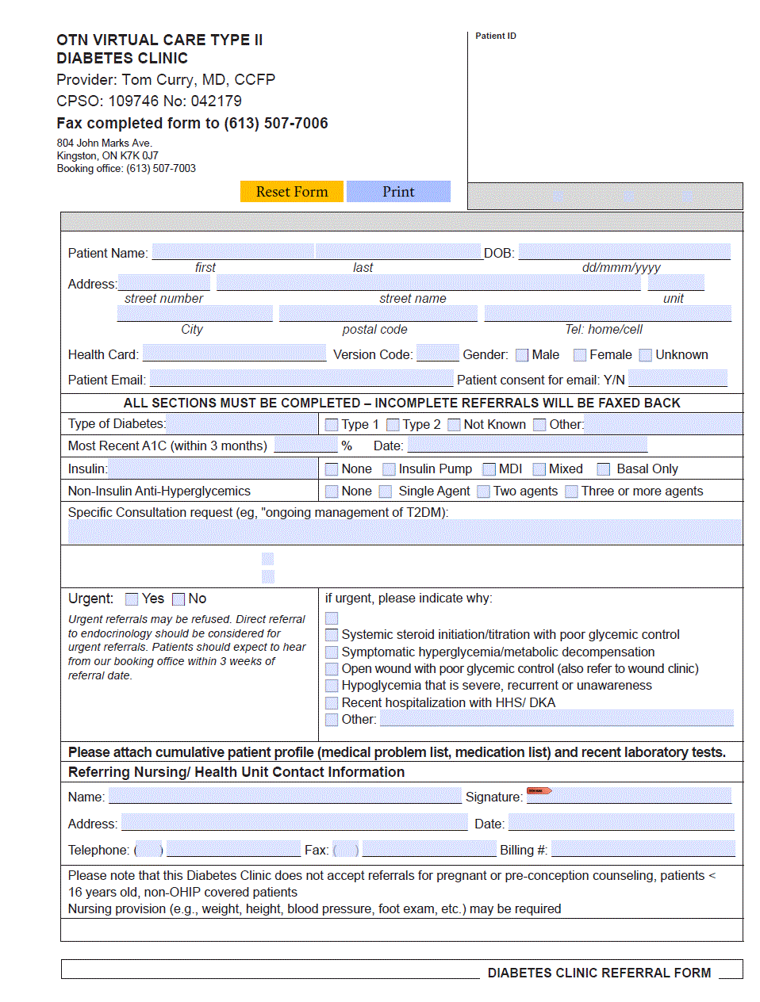Check Symptomatic hyperglycemia/metabolic decompensation reason
Screen dimensions: 760x1002
(332, 652)
